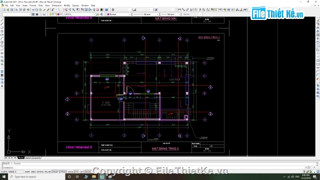The height and width of the screenshot is (180, 320).
Task: Click the Model tab
Action: point(21,158)
